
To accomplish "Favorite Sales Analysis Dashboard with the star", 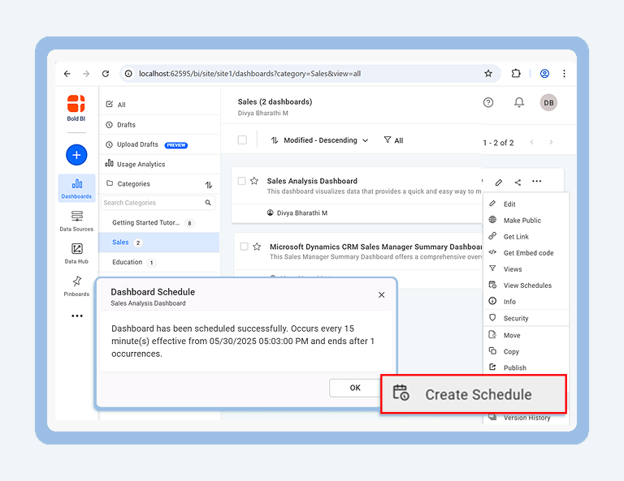I will tap(254, 181).
